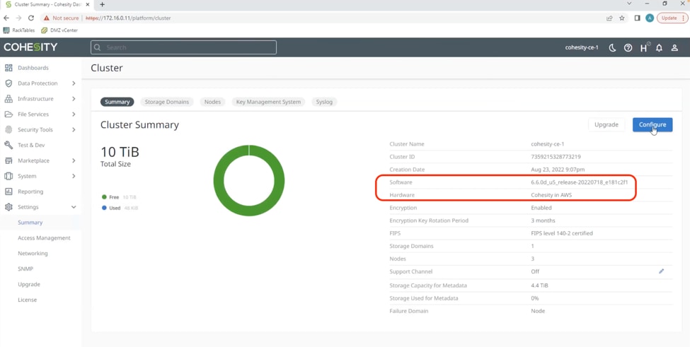The width and height of the screenshot is (690, 347).
Task: Expand the Infrastructure menu chevron
Action: coord(74,99)
